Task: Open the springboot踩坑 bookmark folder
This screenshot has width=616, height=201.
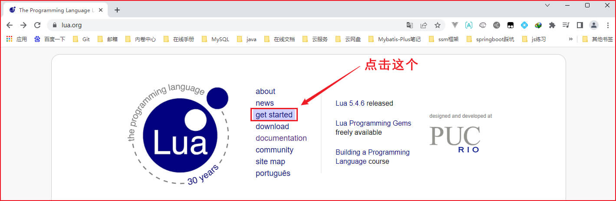Action: (x=491, y=39)
